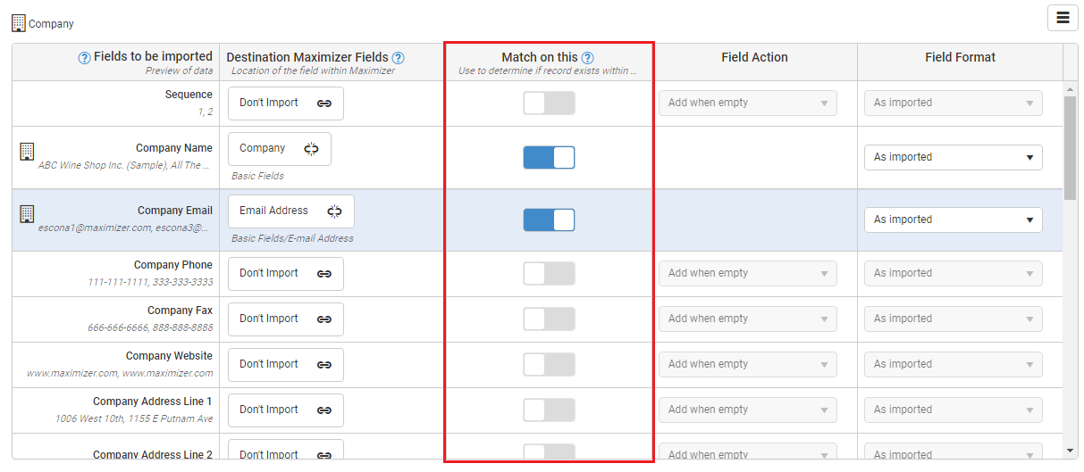The width and height of the screenshot is (1084, 472).
Task: Open Field Action dropdown for Company Phone
Action: tap(748, 274)
